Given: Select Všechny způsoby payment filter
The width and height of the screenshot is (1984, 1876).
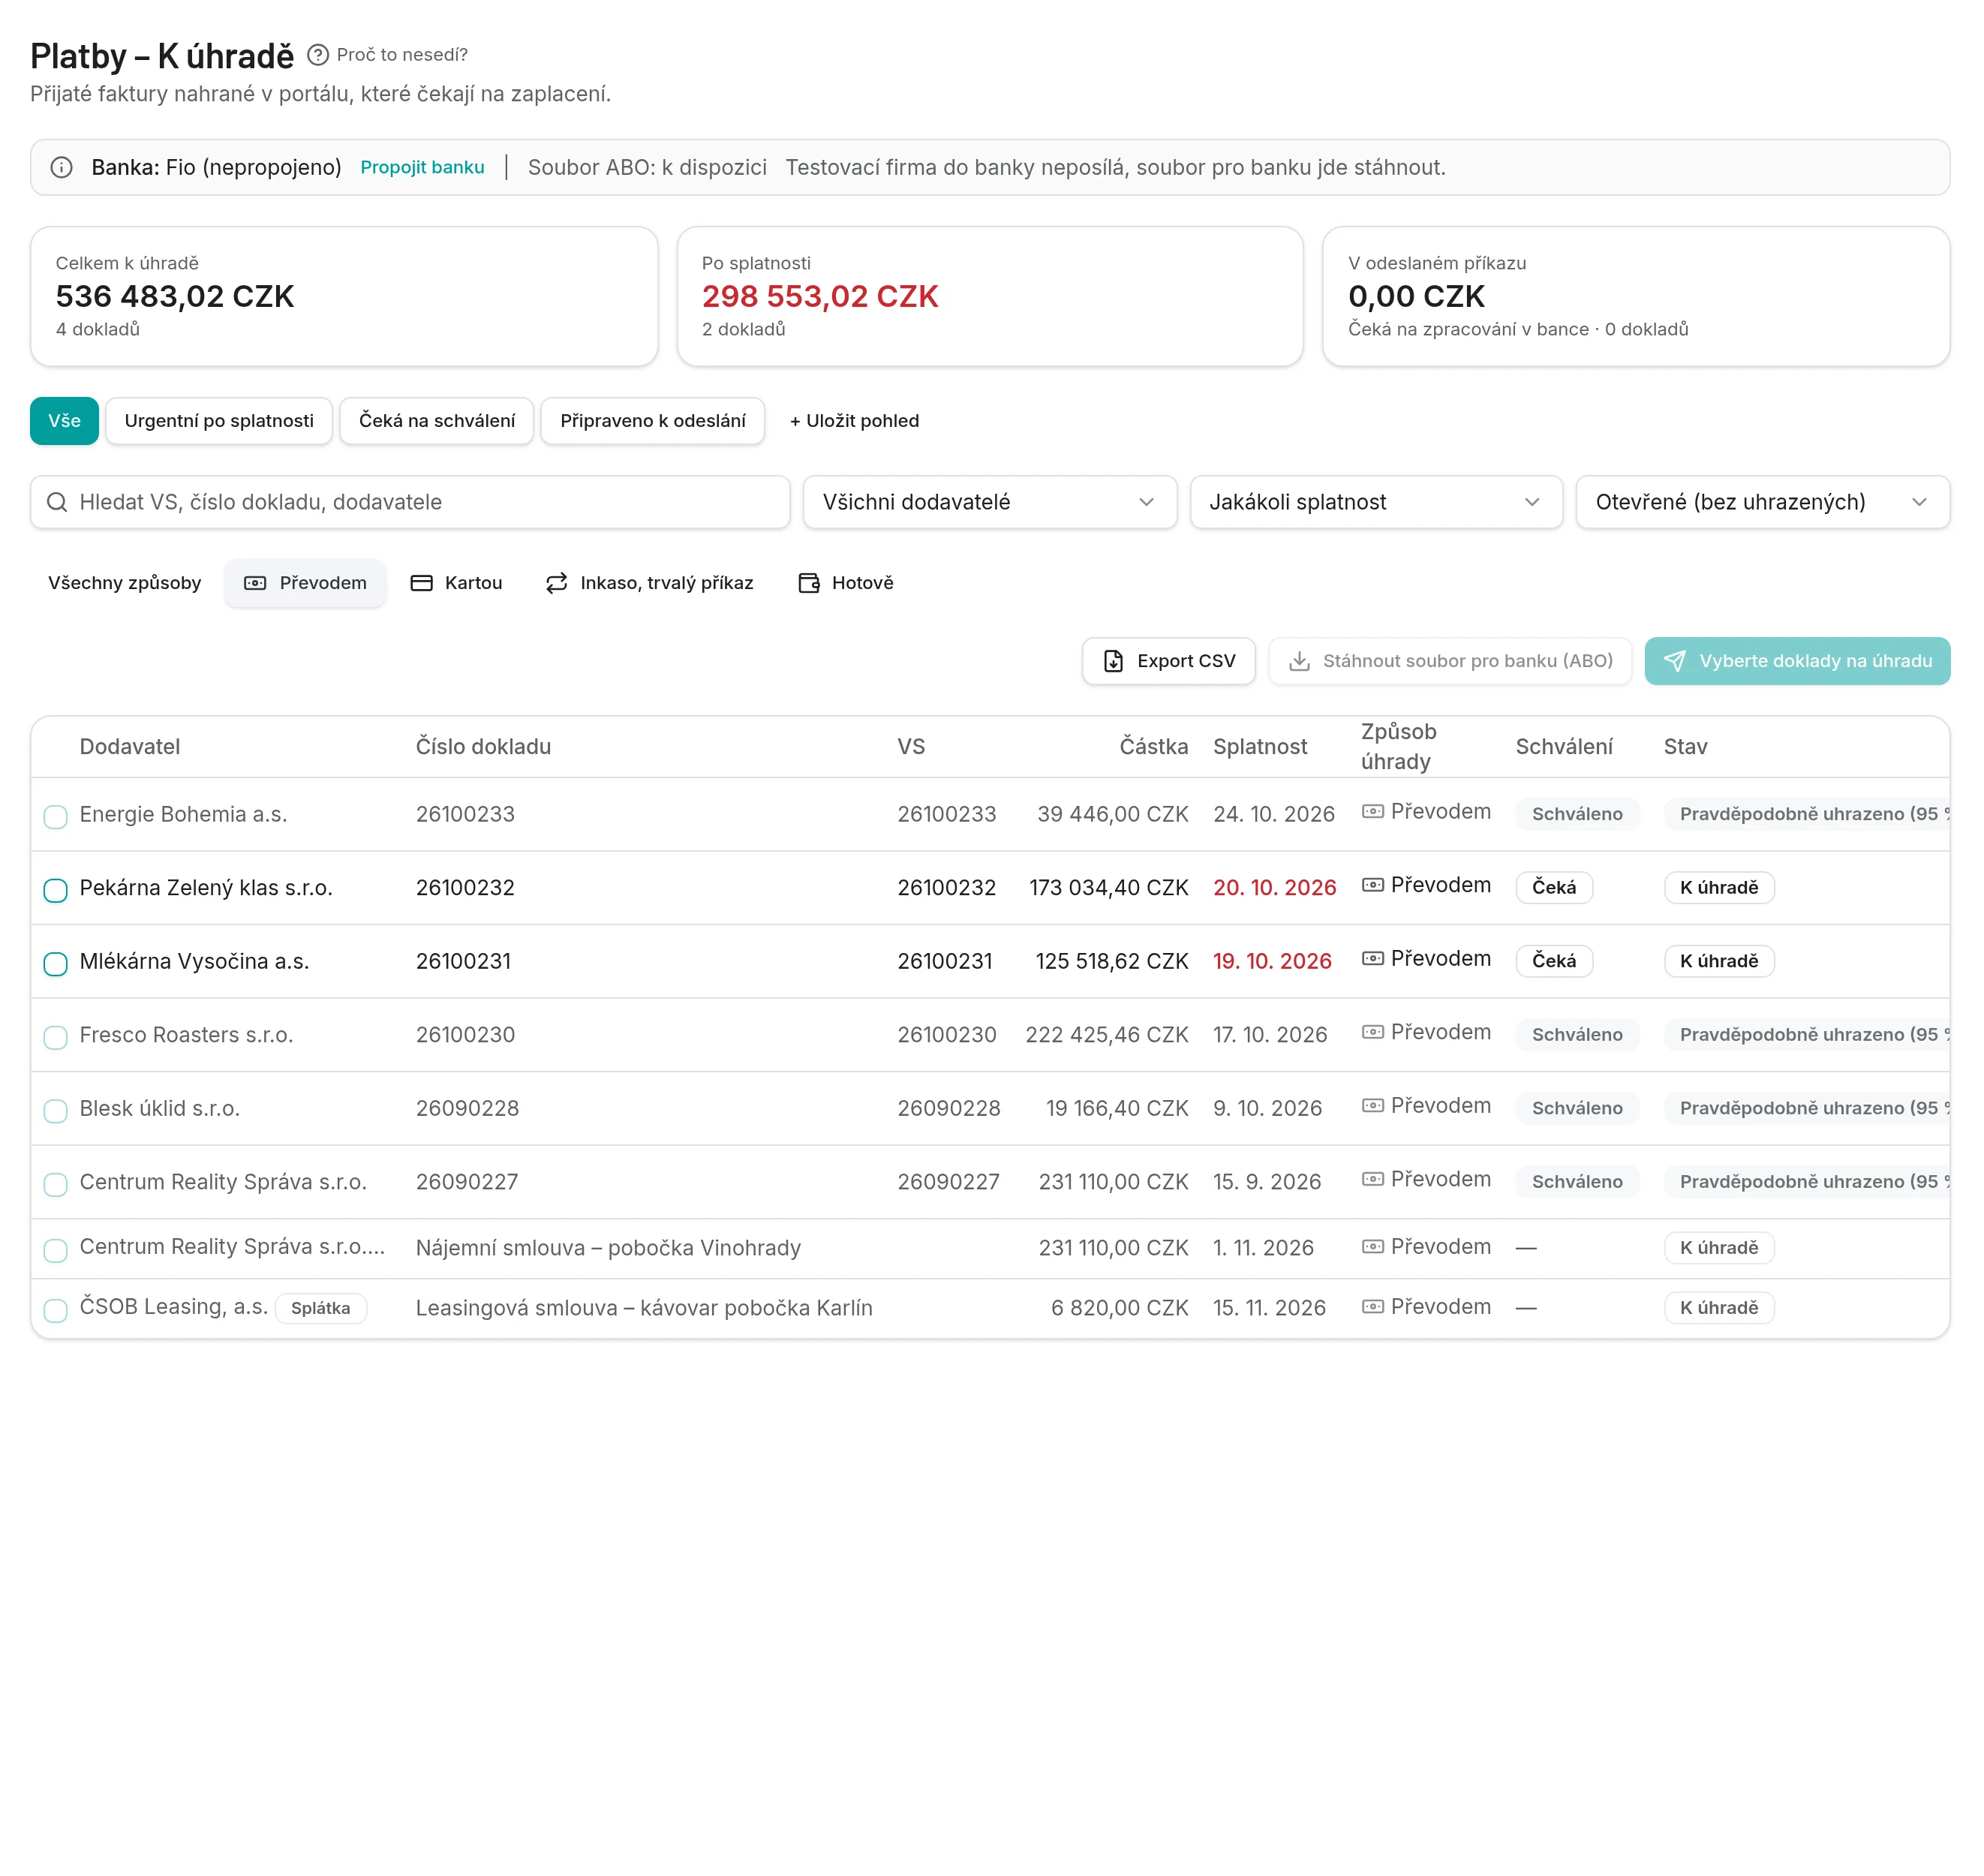Looking at the screenshot, I should click(x=124, y=583).
